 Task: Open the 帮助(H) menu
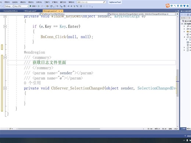(x=71, y=2)
